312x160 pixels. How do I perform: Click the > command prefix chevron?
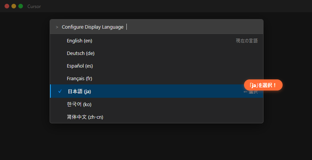tap(57, 27)
